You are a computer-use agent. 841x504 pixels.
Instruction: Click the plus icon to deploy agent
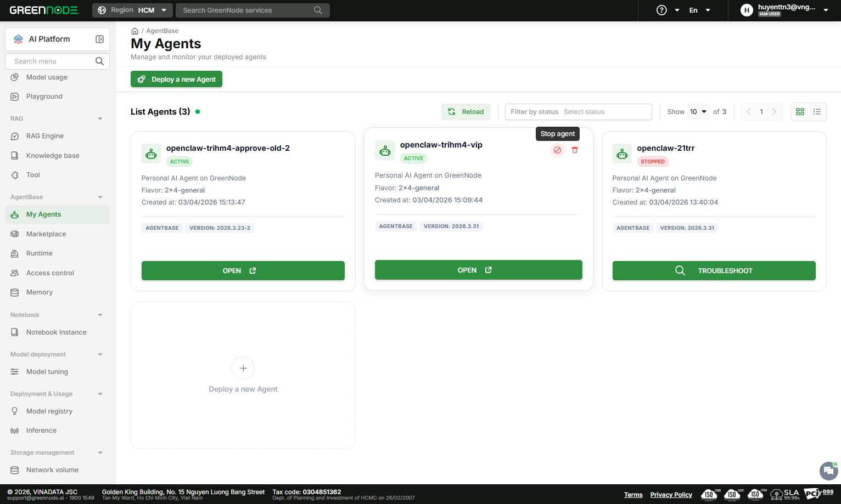[243, 369]
